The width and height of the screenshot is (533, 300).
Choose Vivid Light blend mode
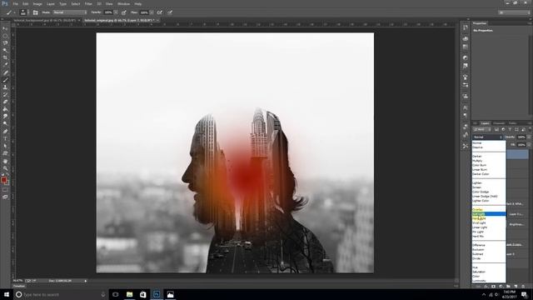pos(489,222)
